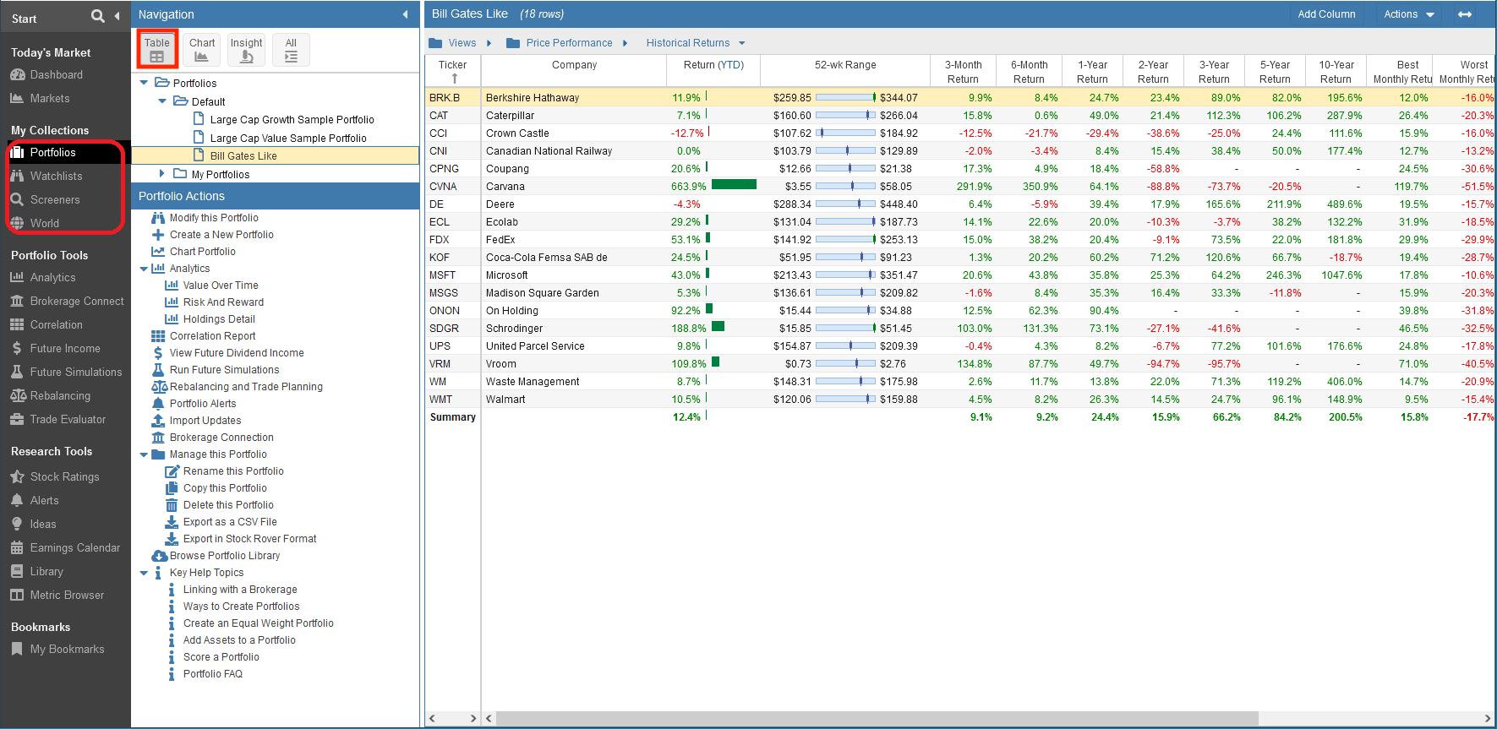Switch to All view tab
Viewport: 1497px width, 729px height.
coord(291,50)
